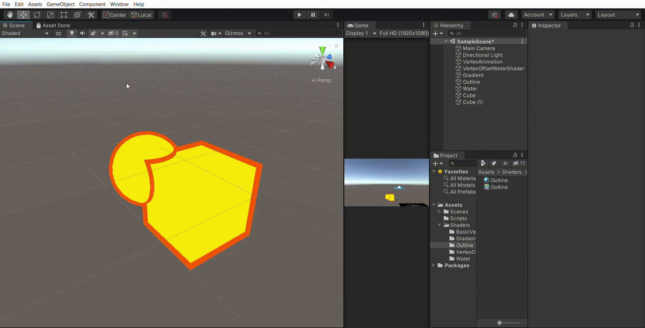This screenshot has height=328, width=645.
Task: Select the Outline material asset
Action: pyautogui.click(x=496, y=180)
